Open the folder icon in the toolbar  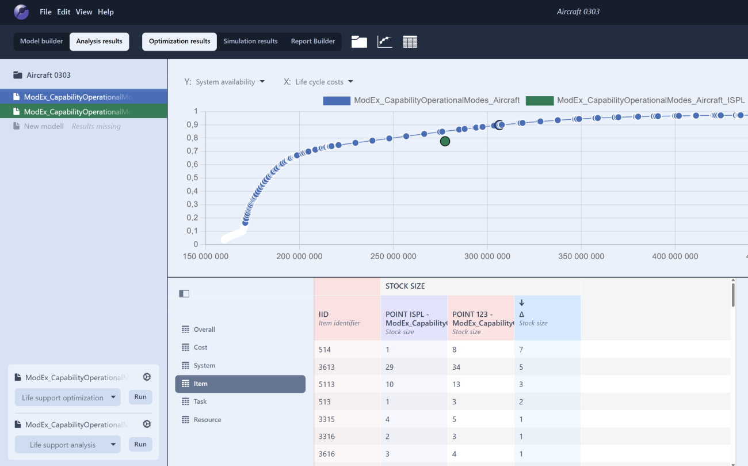[x=359, y=41]
